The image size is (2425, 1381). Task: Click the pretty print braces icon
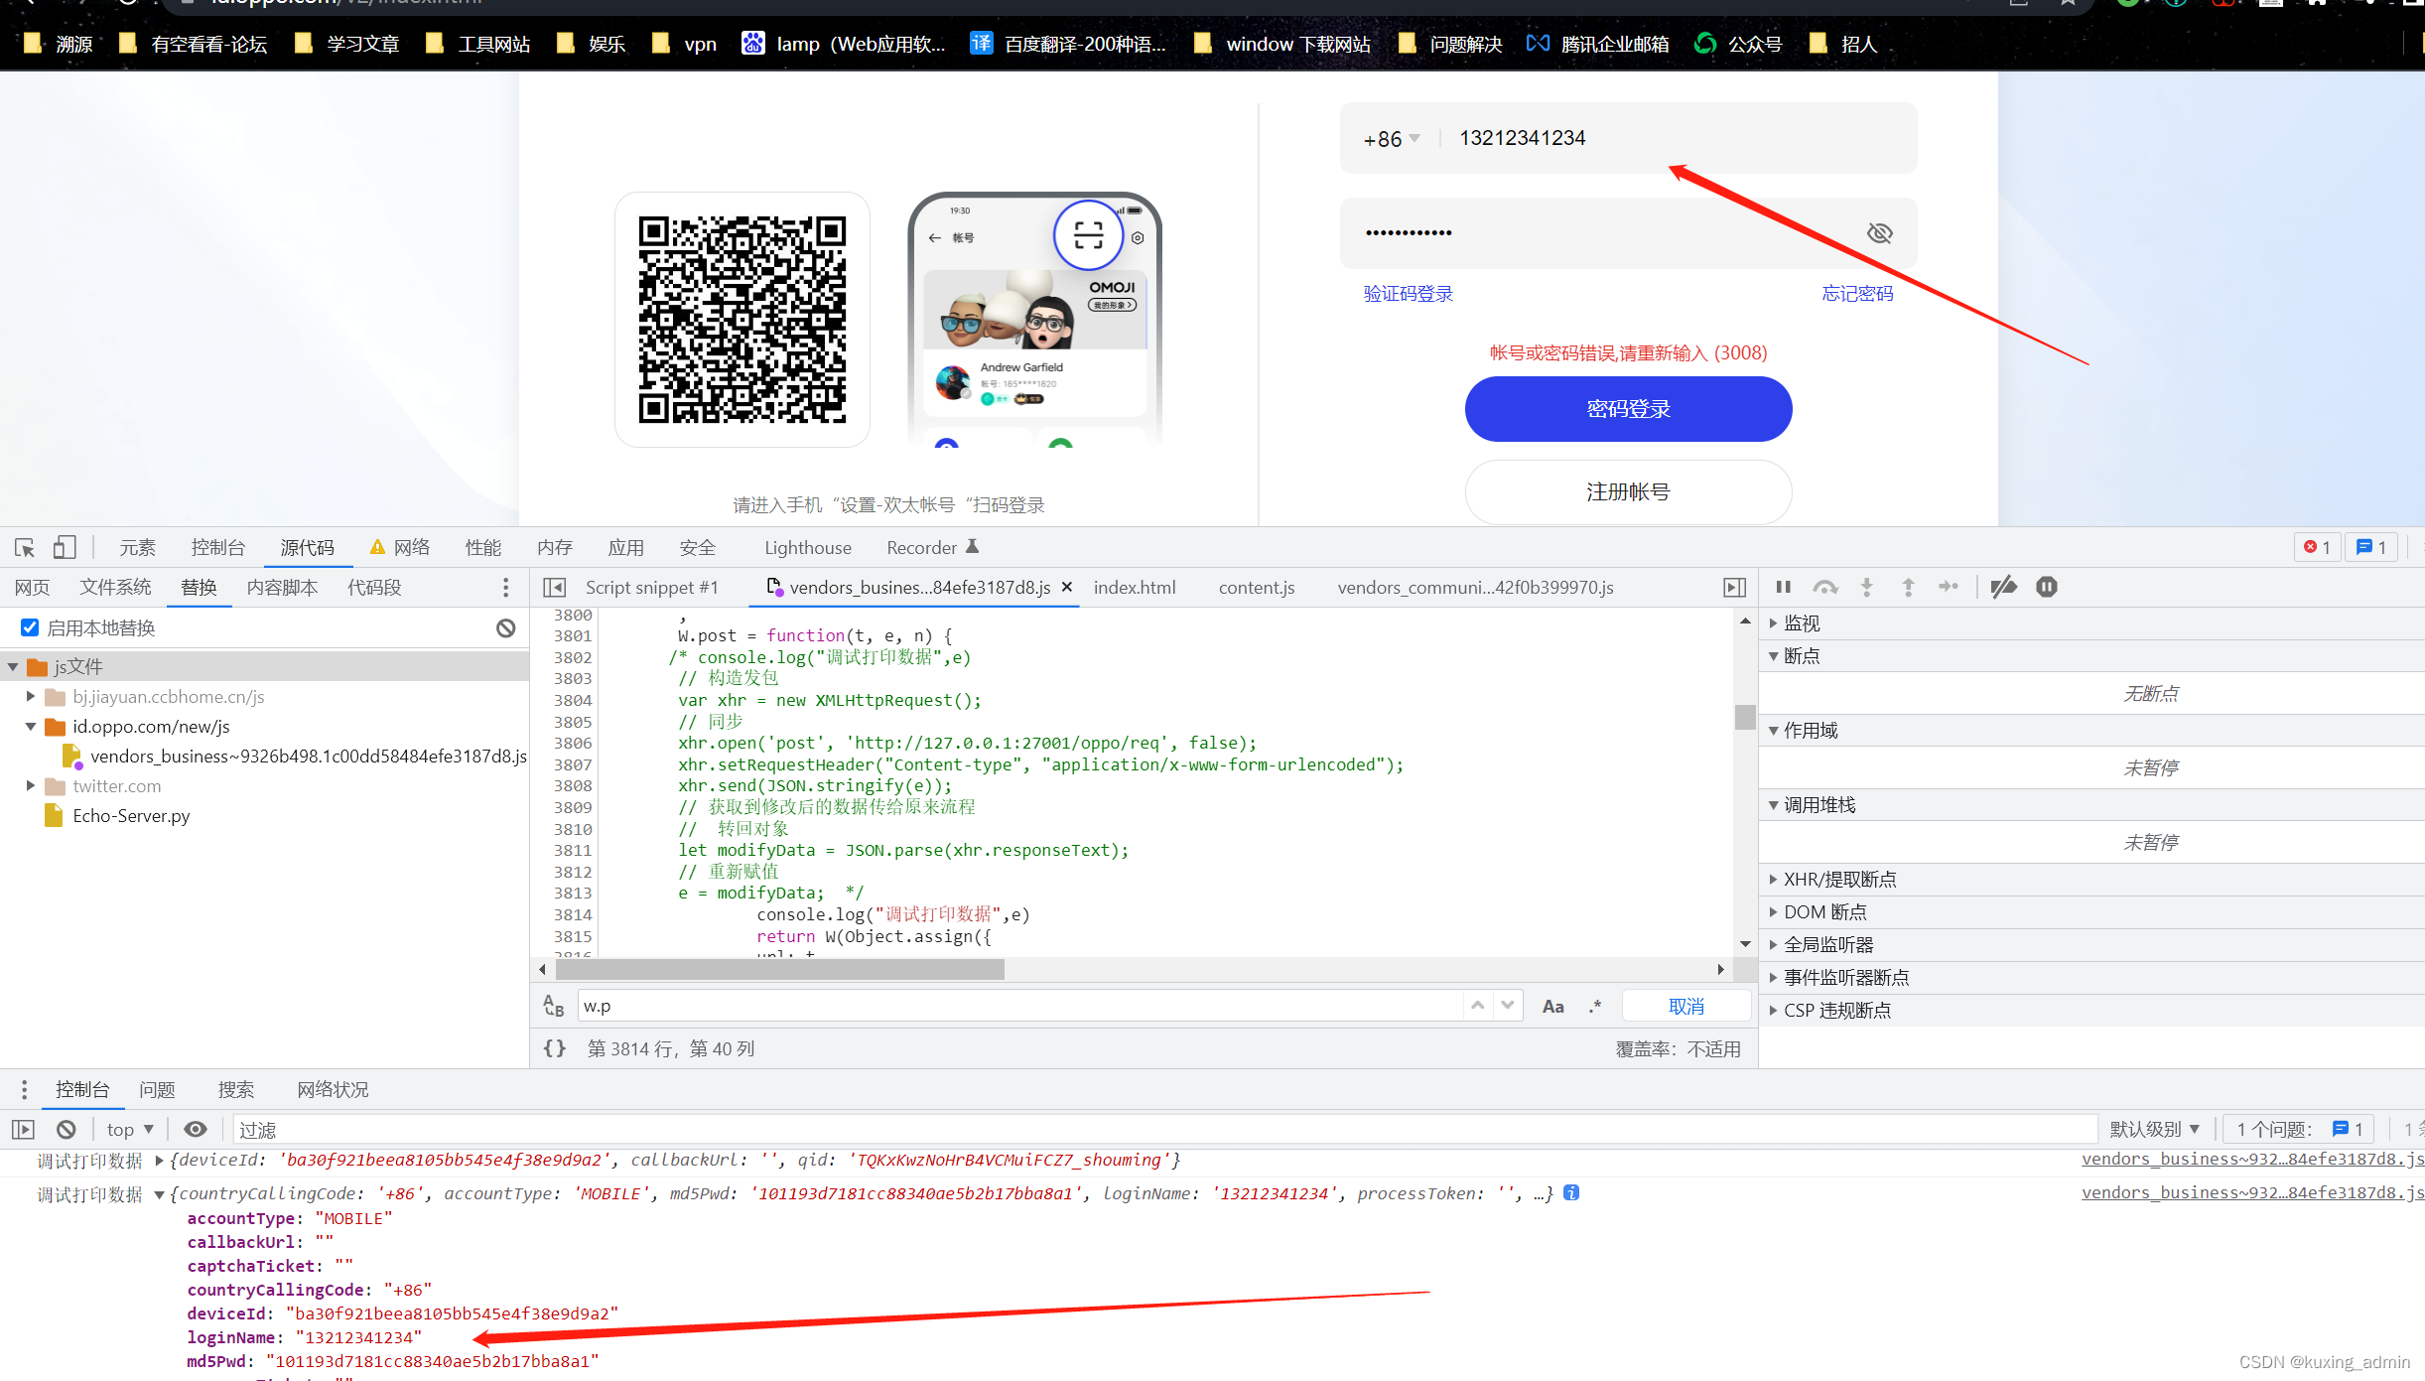(x=555, y=1048)
